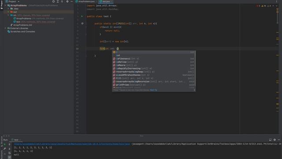Click the up arrow in Run console toolbar
282x159 pixels.
pyautogui.click(x=10, y=144)
